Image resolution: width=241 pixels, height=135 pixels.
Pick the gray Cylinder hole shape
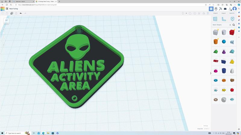click(x=224, y=32)
